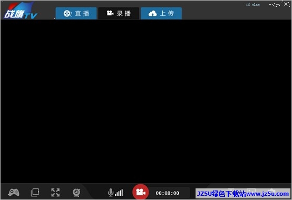This screenshot has height=200, width=292.
Task: Select the 录播 recording tab
Action: tap(119, 13)
